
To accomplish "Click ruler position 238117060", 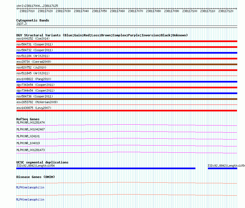I will coord(117,11).
